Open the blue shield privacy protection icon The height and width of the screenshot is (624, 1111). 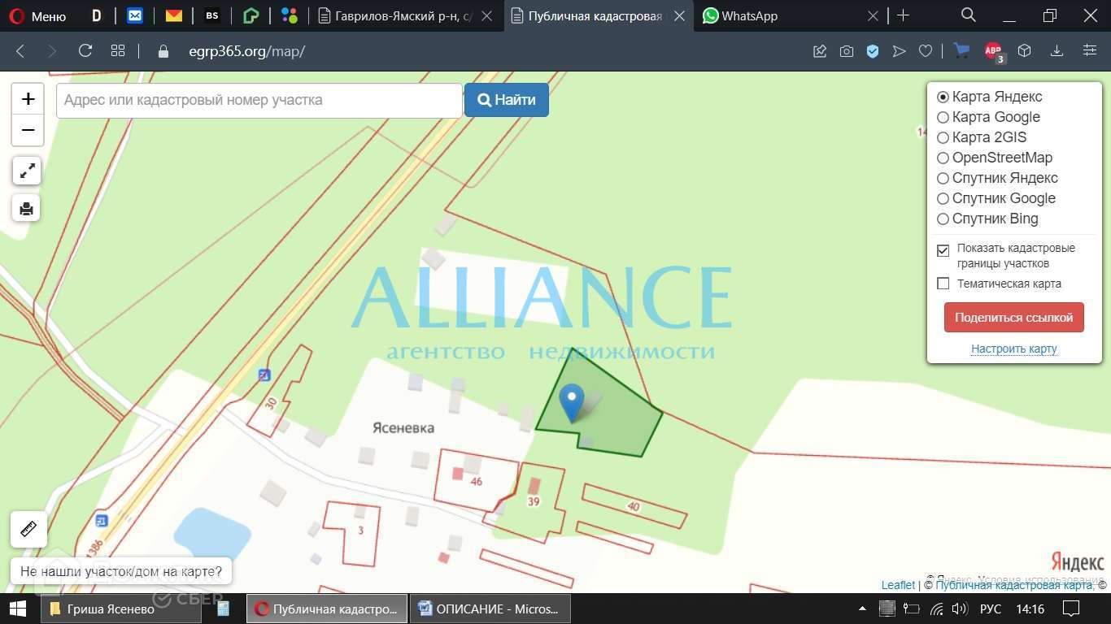(x=873, y=51)
